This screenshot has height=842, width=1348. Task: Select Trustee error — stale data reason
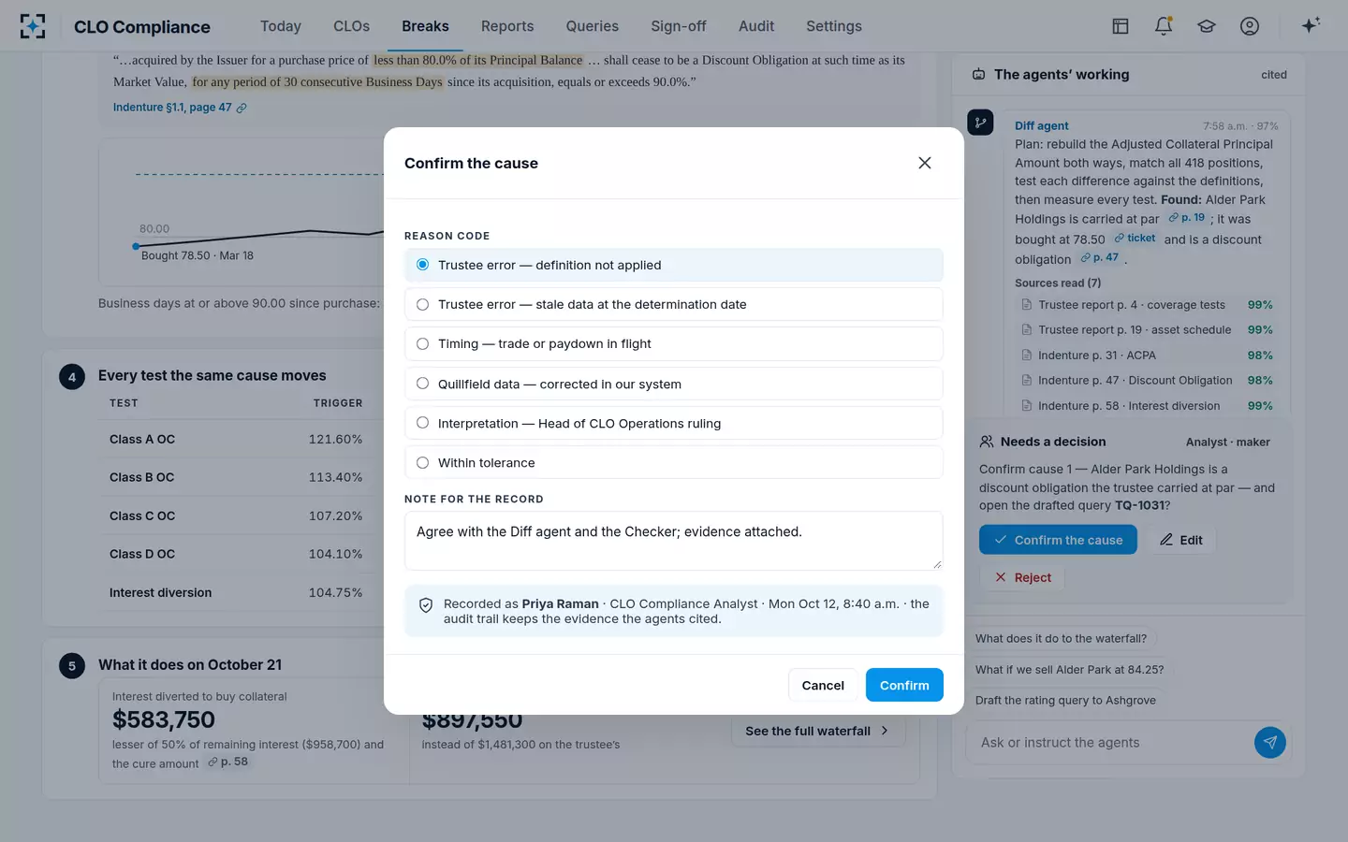click(673, 304)
